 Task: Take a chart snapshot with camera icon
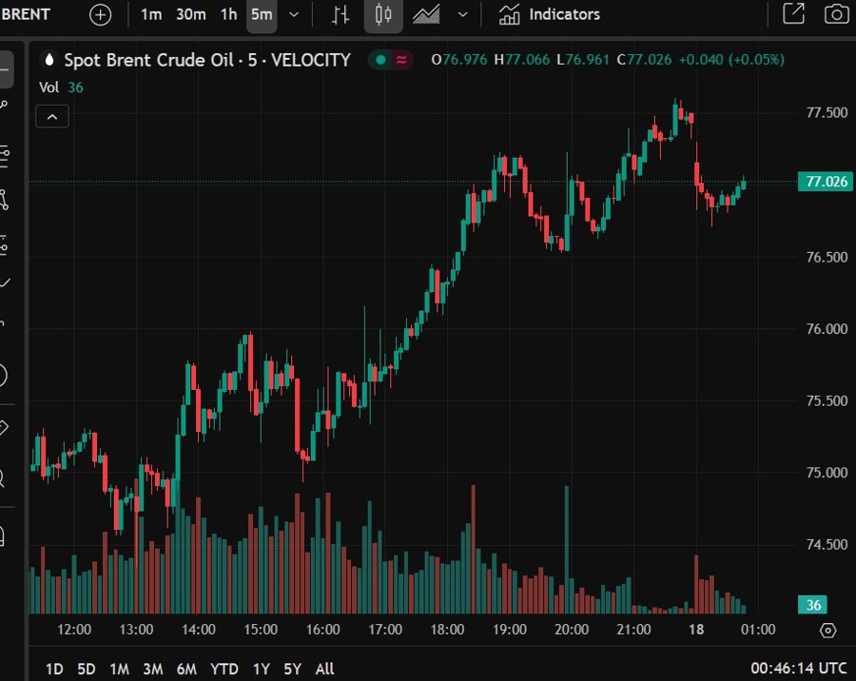pos(836,14)
